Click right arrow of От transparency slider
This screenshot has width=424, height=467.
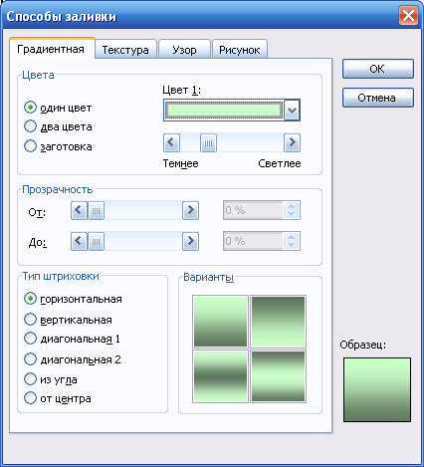[190, 210]
